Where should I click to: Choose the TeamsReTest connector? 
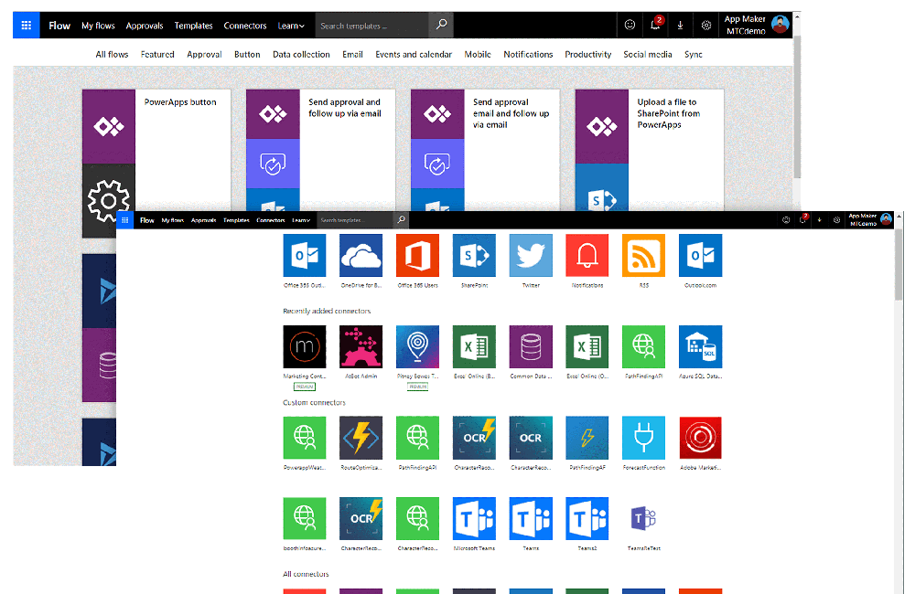[x=643, y=519]
